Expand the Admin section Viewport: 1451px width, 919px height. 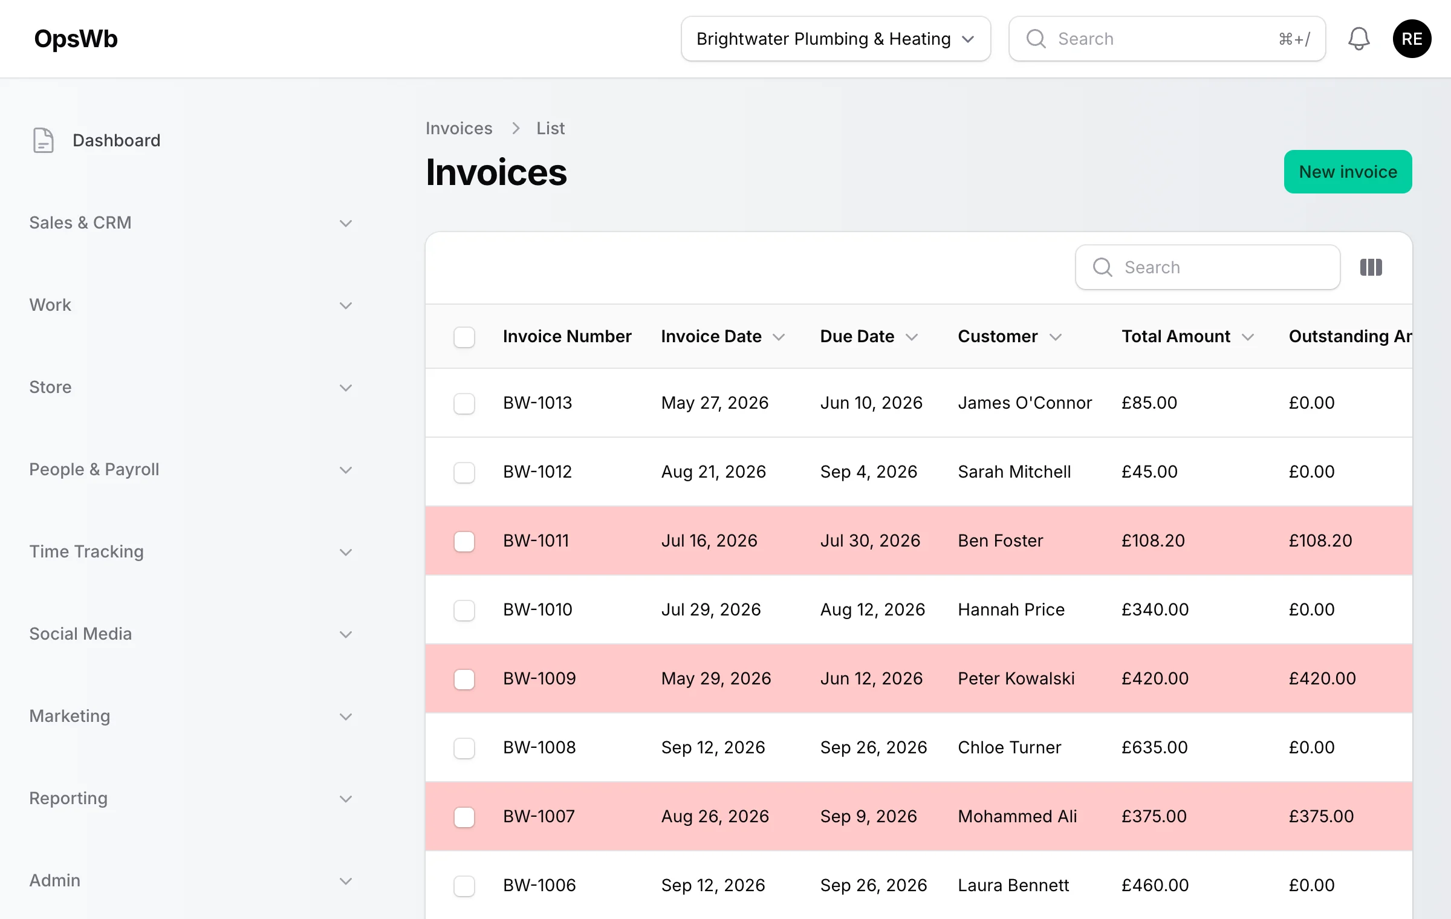[191, 880]
